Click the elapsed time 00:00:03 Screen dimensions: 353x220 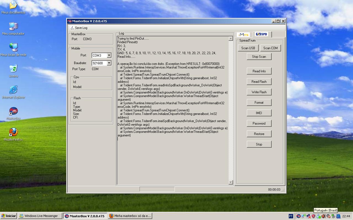tap(274, 189)
